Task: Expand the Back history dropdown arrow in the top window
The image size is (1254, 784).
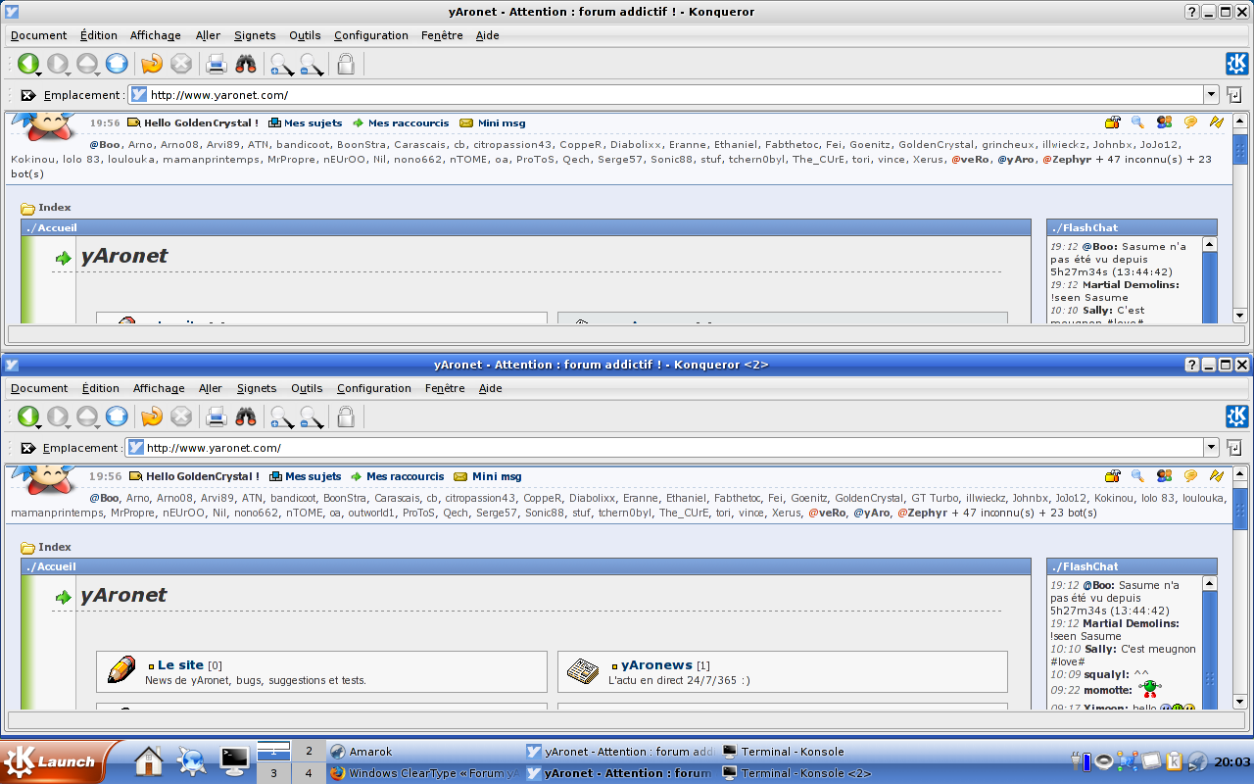Action: [38, 74]
